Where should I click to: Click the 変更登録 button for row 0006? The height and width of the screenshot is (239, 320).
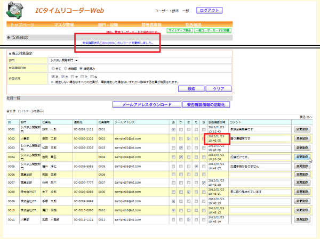tap(302, 175)
